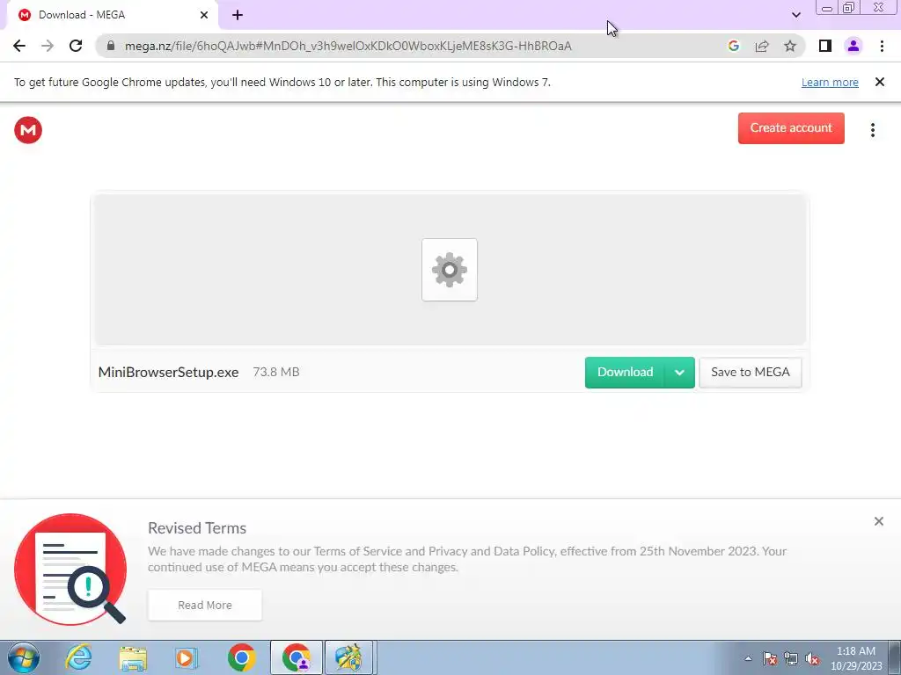Close the Chrome update notification bar
901x675 pixels.
coord(879,82)
